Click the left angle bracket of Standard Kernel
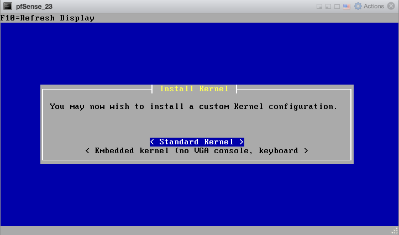The height and width of the screenshot is (235, 399). tap(153, 142)
